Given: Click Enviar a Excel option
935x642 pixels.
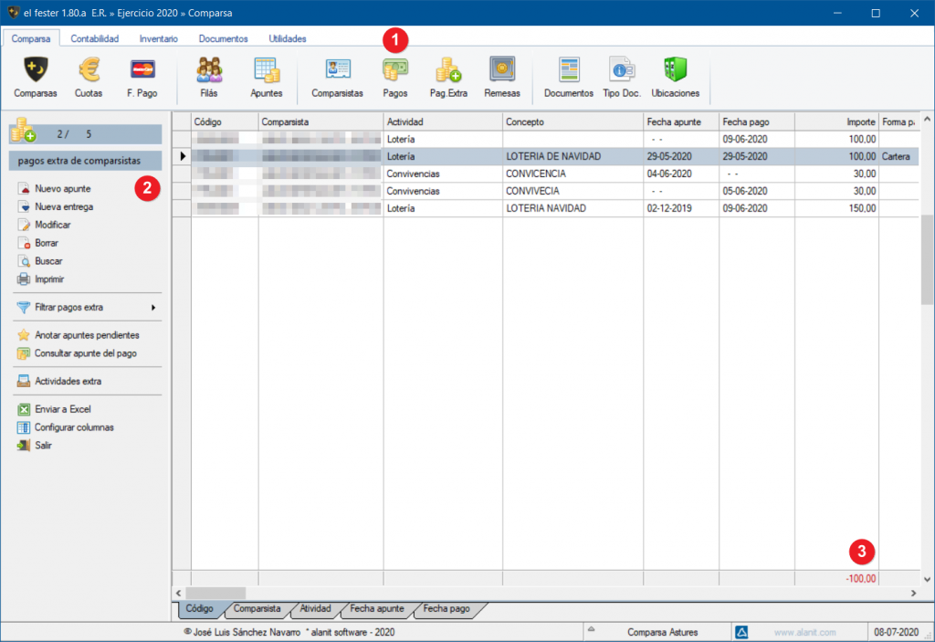Looking at the screenshot, I should (62, 409).
